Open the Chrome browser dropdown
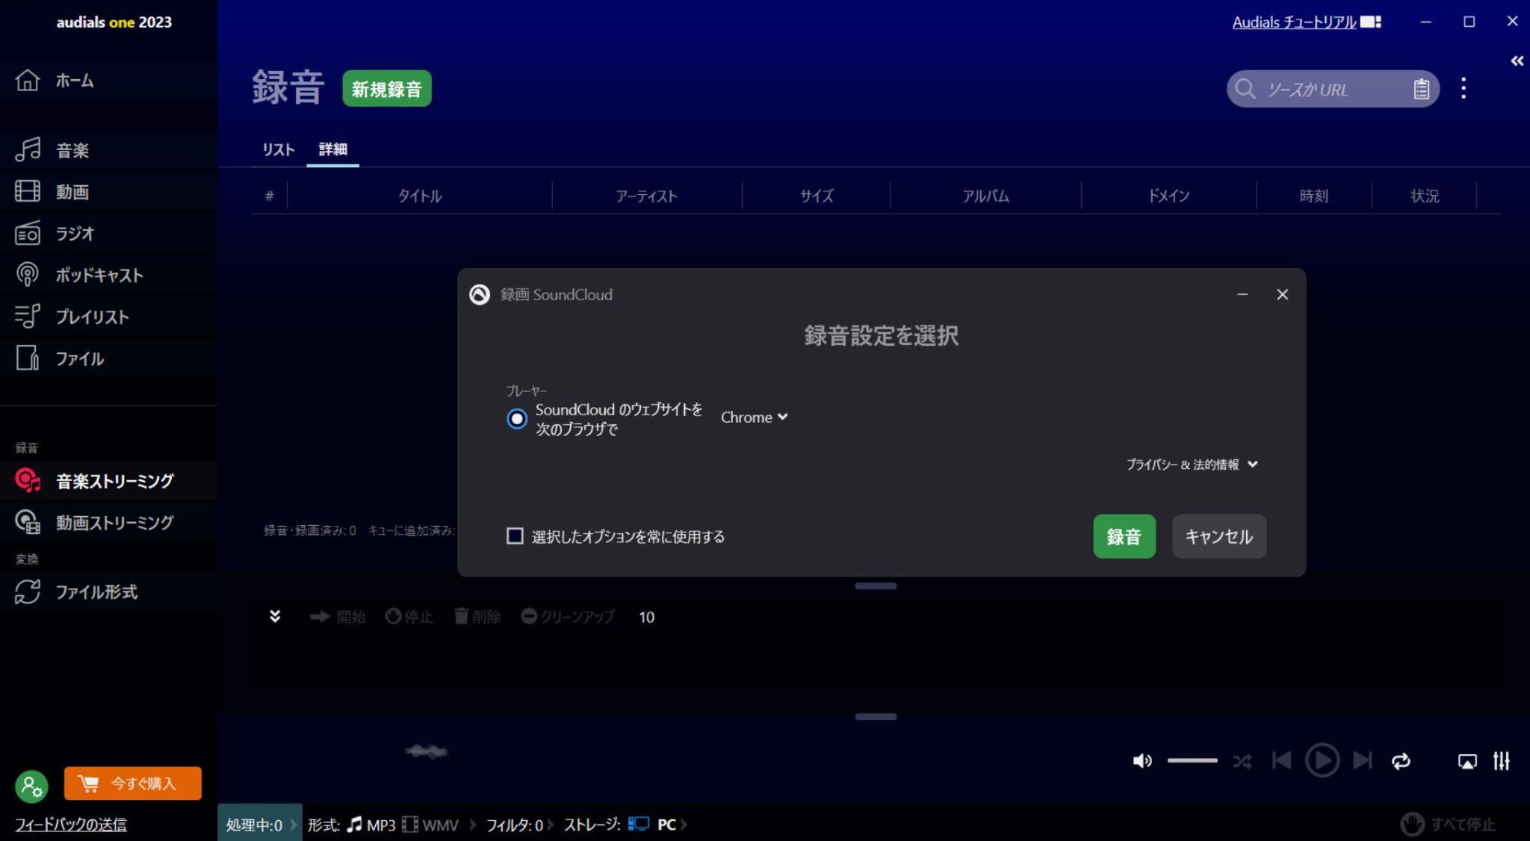 (754, 418)
